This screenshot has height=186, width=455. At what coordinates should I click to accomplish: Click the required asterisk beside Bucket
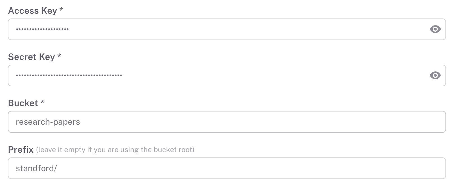[42, 103]
